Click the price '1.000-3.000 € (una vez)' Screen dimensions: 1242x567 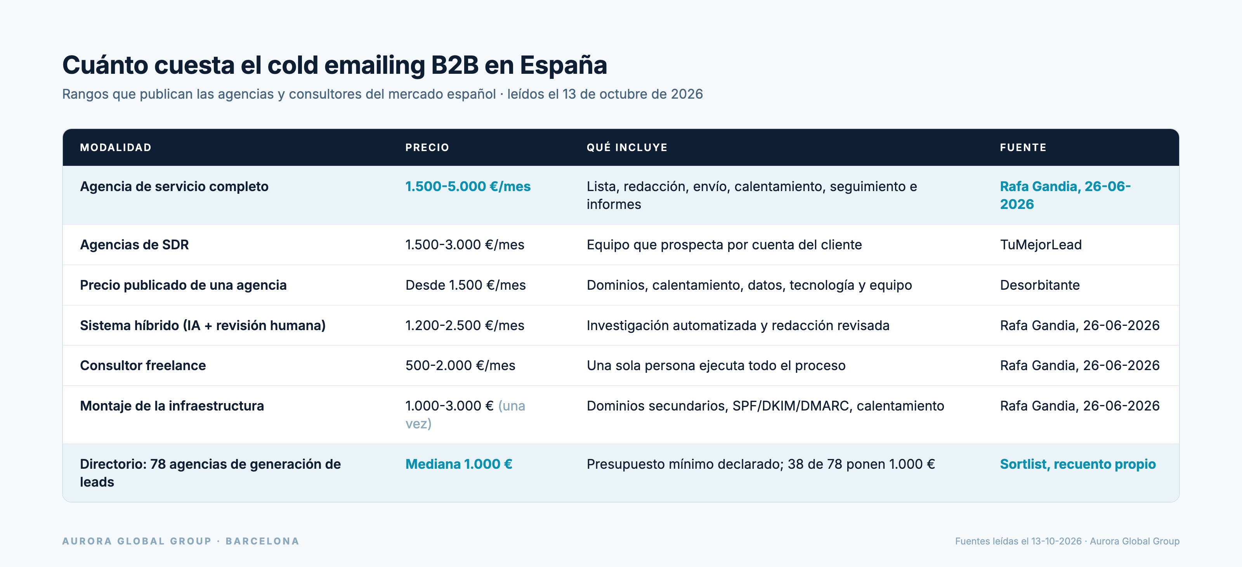[465, 415]
